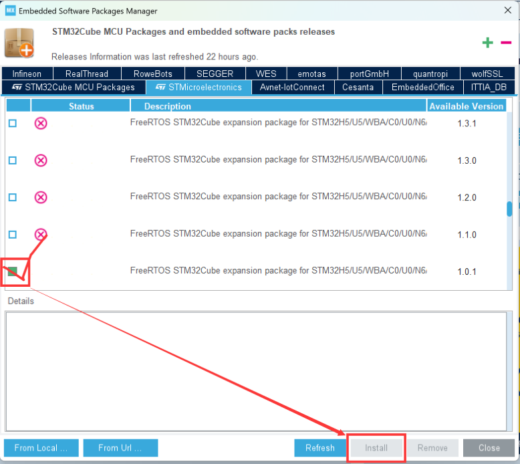
Task: Click the From Local button
Action: pyautogui.click(x=41, y=448)
